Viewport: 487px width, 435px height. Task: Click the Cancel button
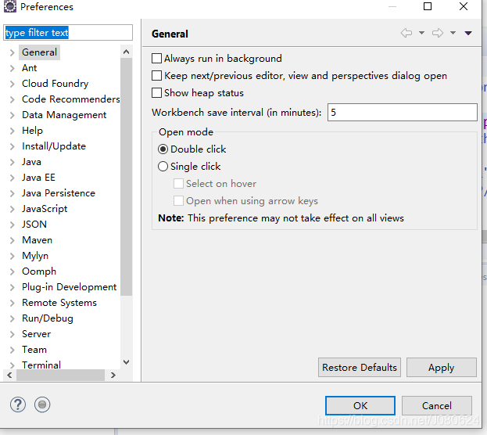[437, 405]
